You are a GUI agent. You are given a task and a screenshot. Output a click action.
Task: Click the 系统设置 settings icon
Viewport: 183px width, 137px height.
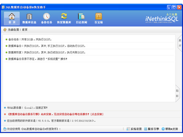128,129
